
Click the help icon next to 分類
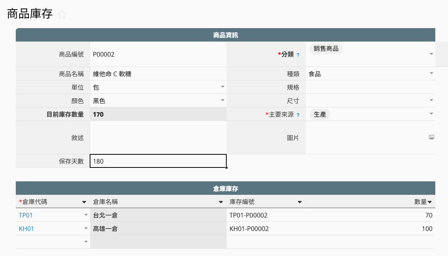pos(298,55)
